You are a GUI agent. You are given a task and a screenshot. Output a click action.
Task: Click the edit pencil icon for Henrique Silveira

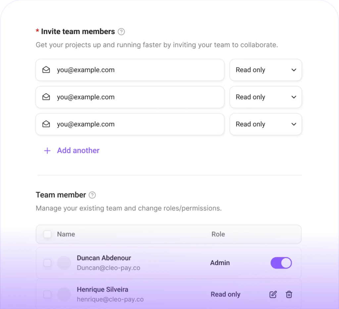(x=273, y=294)
